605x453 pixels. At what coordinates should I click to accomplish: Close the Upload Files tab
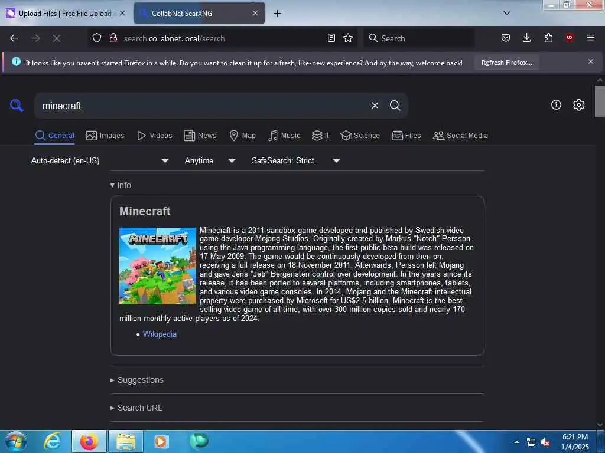pos(122,13)
